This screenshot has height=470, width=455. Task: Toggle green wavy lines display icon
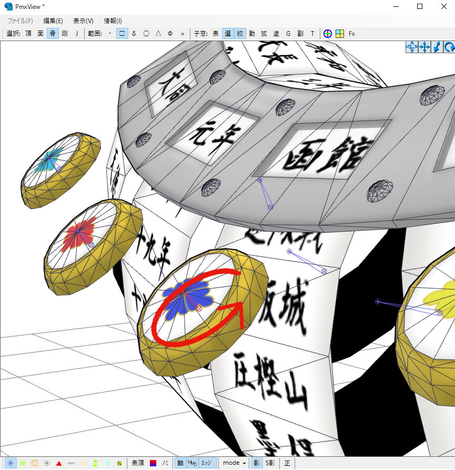point(23,463)
